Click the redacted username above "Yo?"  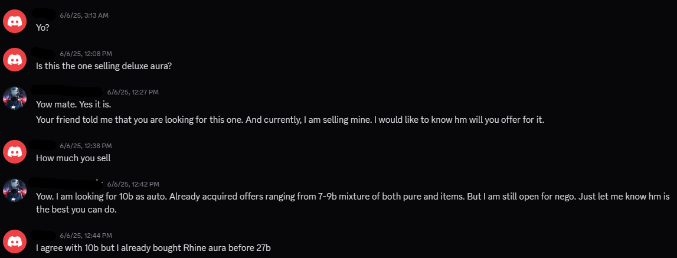click(x=44, y=14)
